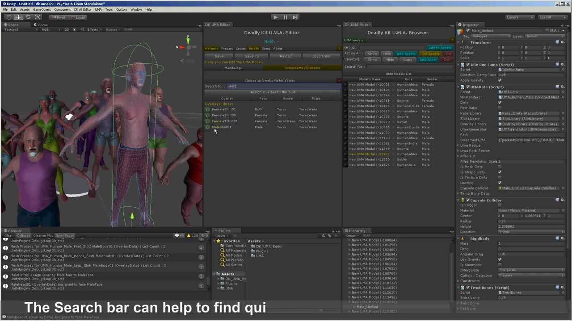Click the Save To button
This screenshot has height=321, width=572.
click(252, 56)
